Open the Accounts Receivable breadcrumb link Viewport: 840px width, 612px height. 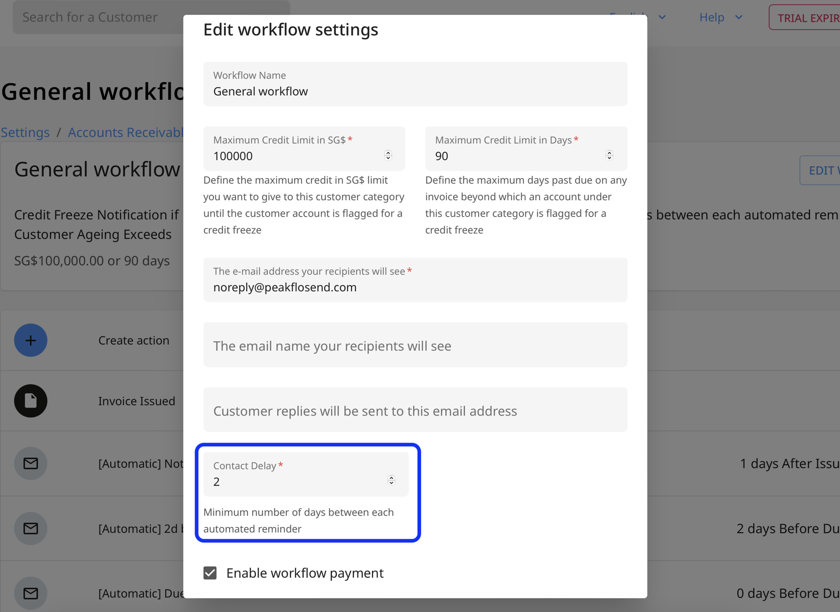(x=126, y=132)
